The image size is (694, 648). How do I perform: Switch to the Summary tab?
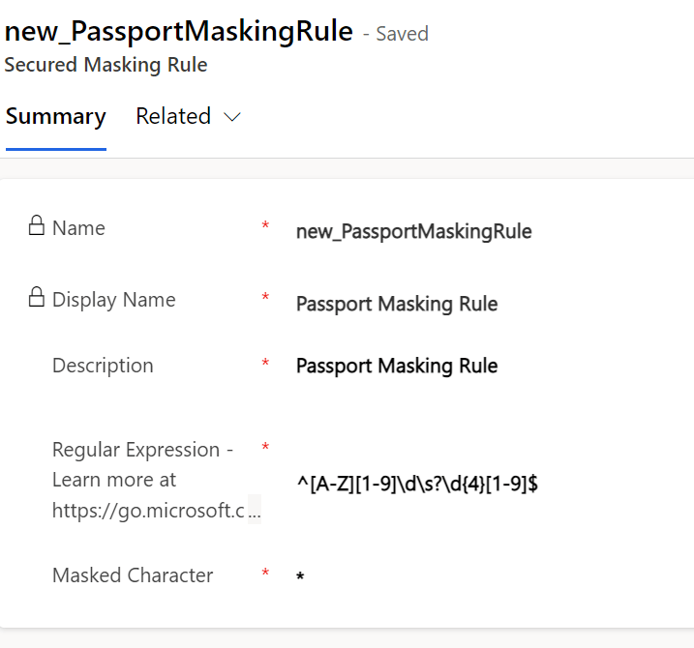[55, 116]
